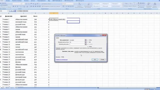
Task: Toggle Перенос текста (wrap text)
Action: pos(46,4)
